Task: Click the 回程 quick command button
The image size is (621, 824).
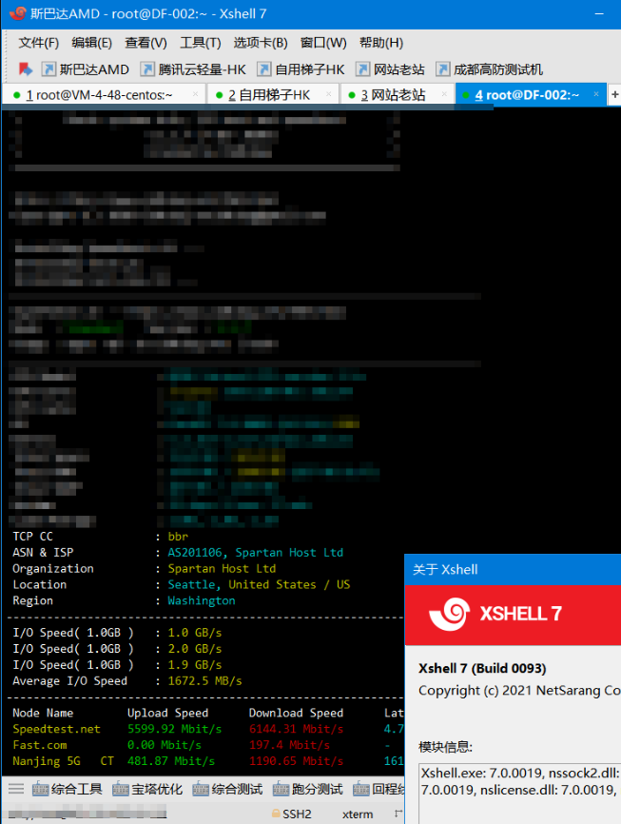Action: pos(378,789)
